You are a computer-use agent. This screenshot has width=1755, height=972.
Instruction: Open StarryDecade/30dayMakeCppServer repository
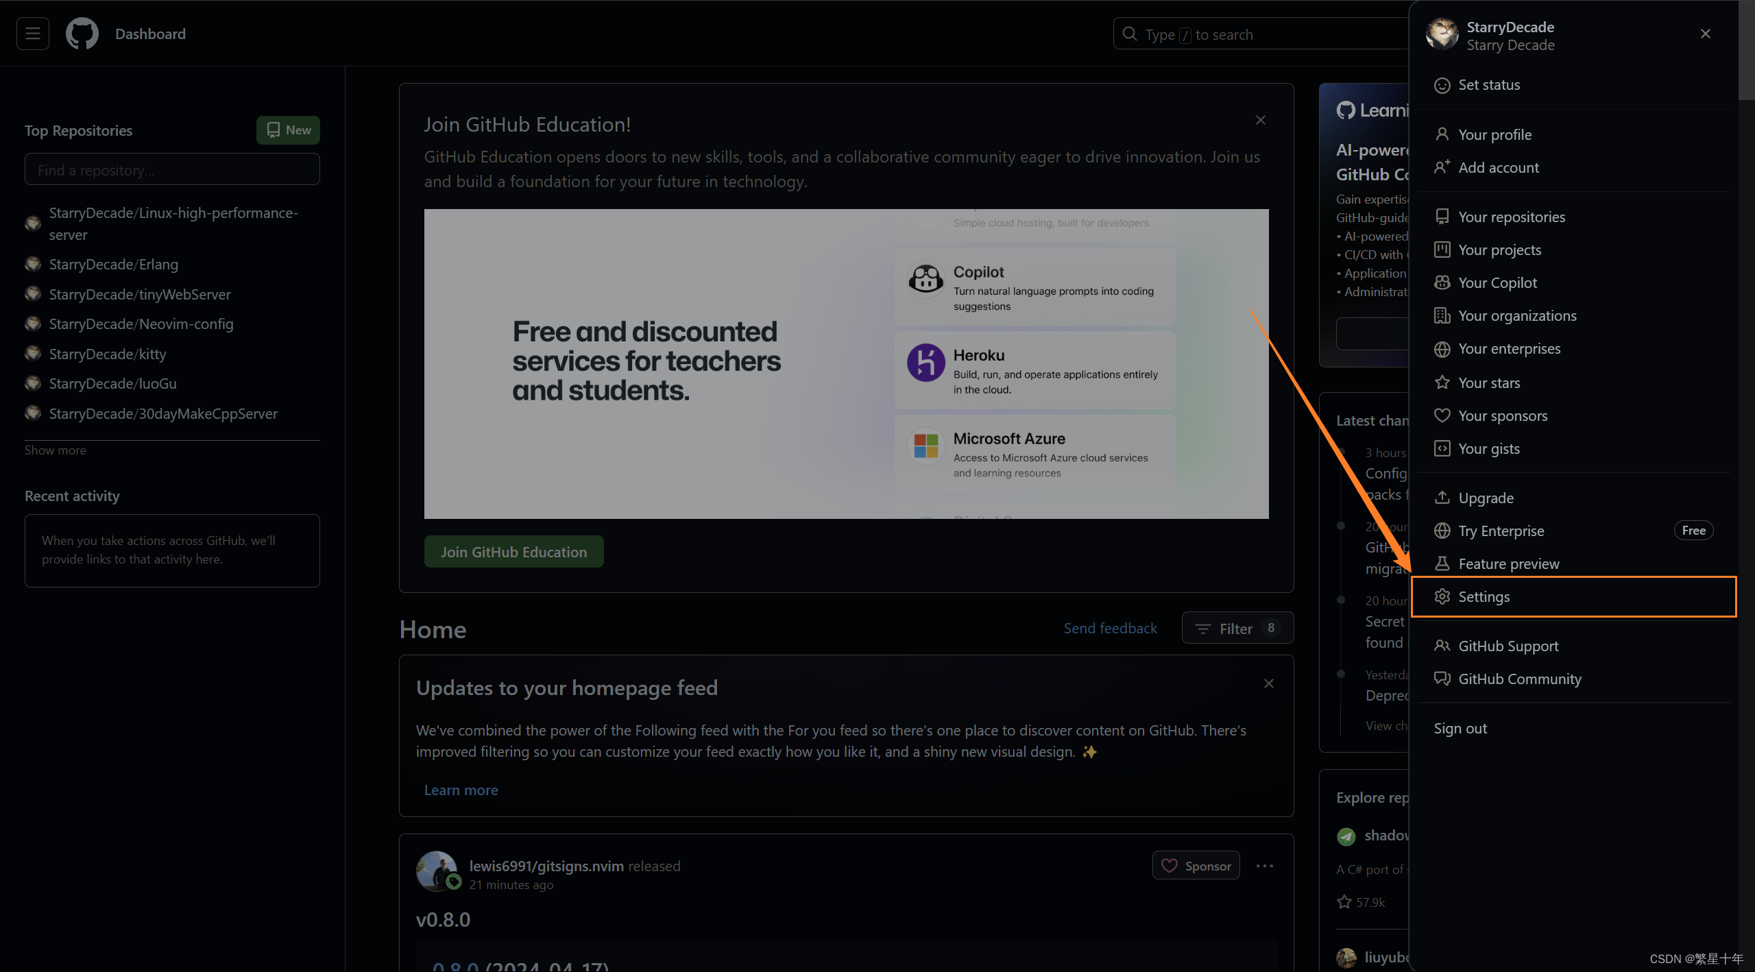pyautogui.click(x=163, y=413)
